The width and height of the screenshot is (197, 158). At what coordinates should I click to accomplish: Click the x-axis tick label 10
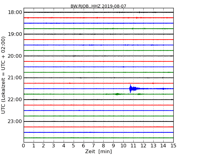(123, 146)
